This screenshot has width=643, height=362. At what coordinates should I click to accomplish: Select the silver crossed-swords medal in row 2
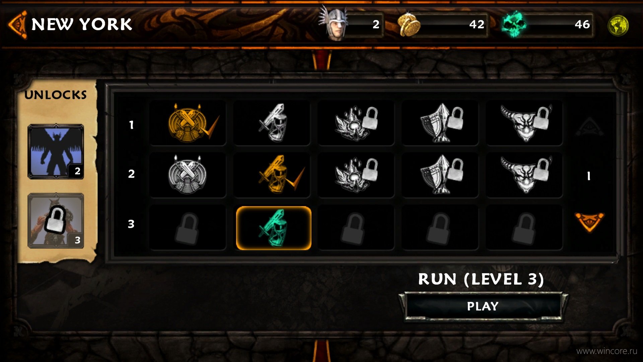tap(188, 175)
